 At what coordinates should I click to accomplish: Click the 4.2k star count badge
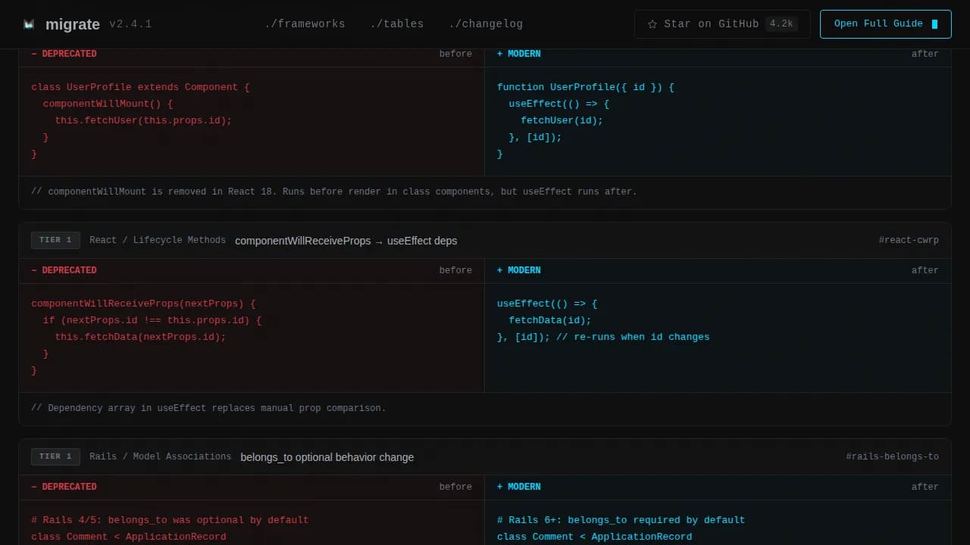pyautogui.click(x=781, y=24)
